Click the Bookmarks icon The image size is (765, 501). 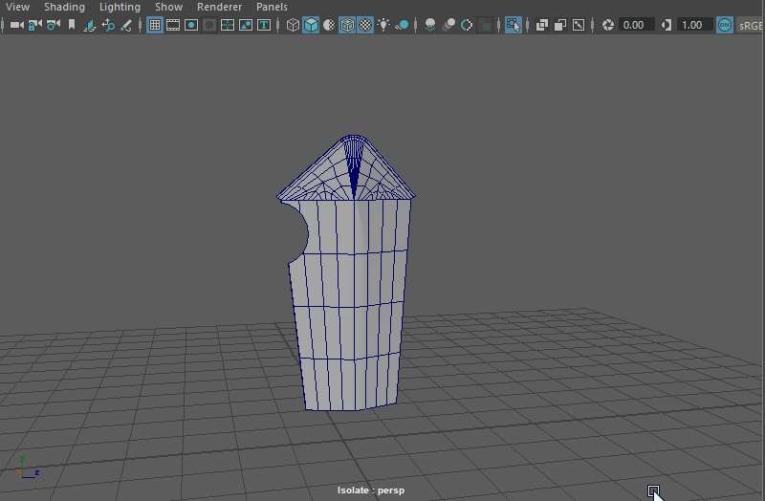(72, 25)
